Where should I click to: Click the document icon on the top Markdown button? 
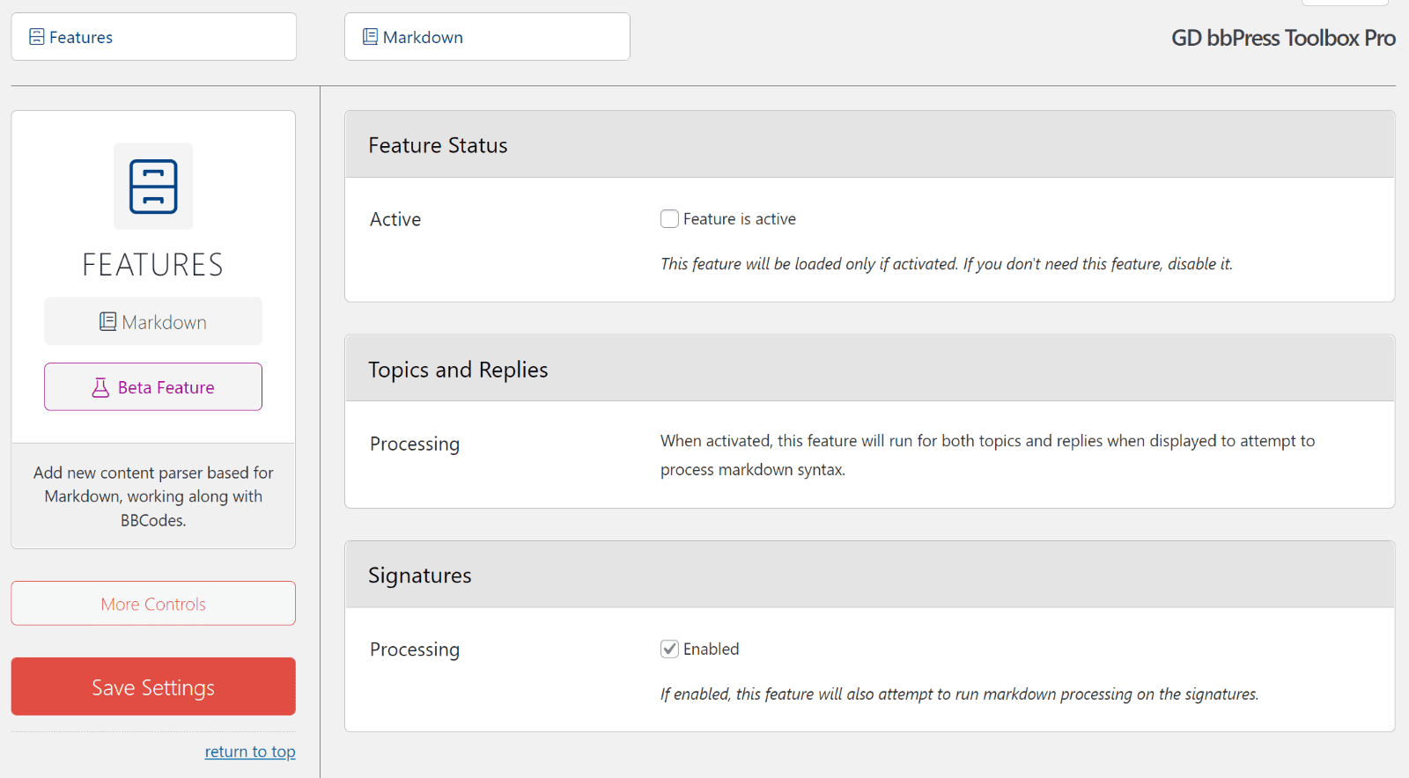point(369,36)
